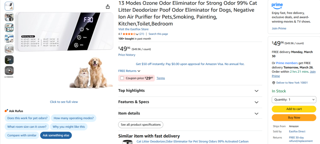
Task: Click the Buy Now button
Action: pos(294,117)
